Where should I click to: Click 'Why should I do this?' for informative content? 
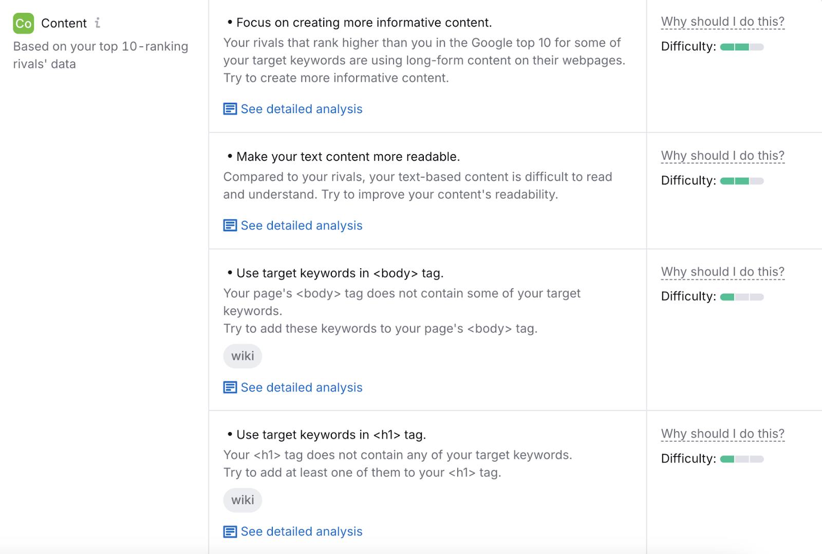(722, 22)
